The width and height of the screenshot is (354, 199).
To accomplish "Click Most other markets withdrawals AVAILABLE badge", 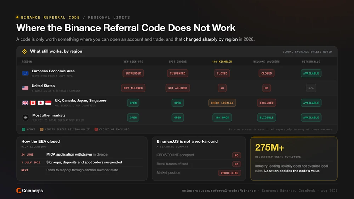I will tap(311, 117).
